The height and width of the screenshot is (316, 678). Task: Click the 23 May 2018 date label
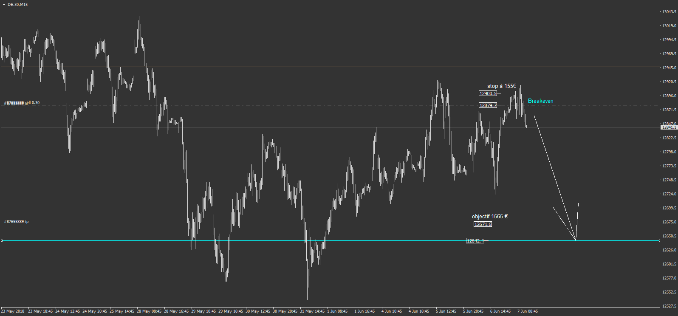[13, 311]
